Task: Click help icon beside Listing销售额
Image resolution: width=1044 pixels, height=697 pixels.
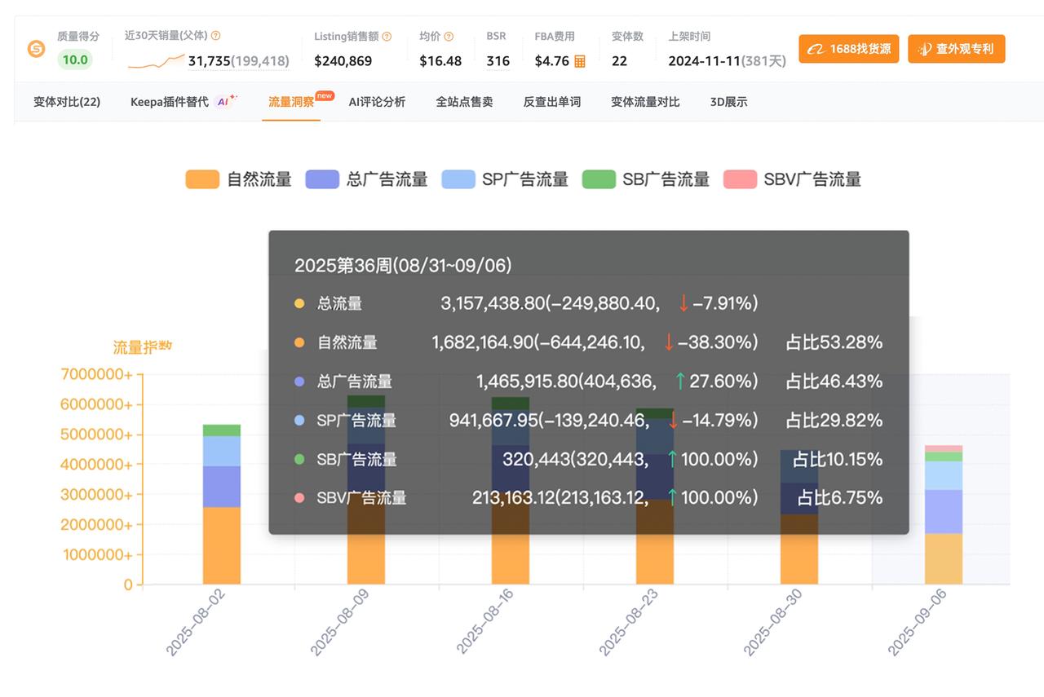Action: [x=387, y=37]
